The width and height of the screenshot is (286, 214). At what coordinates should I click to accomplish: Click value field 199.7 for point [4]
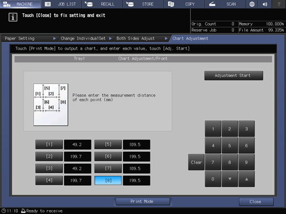tap(77, 180)
